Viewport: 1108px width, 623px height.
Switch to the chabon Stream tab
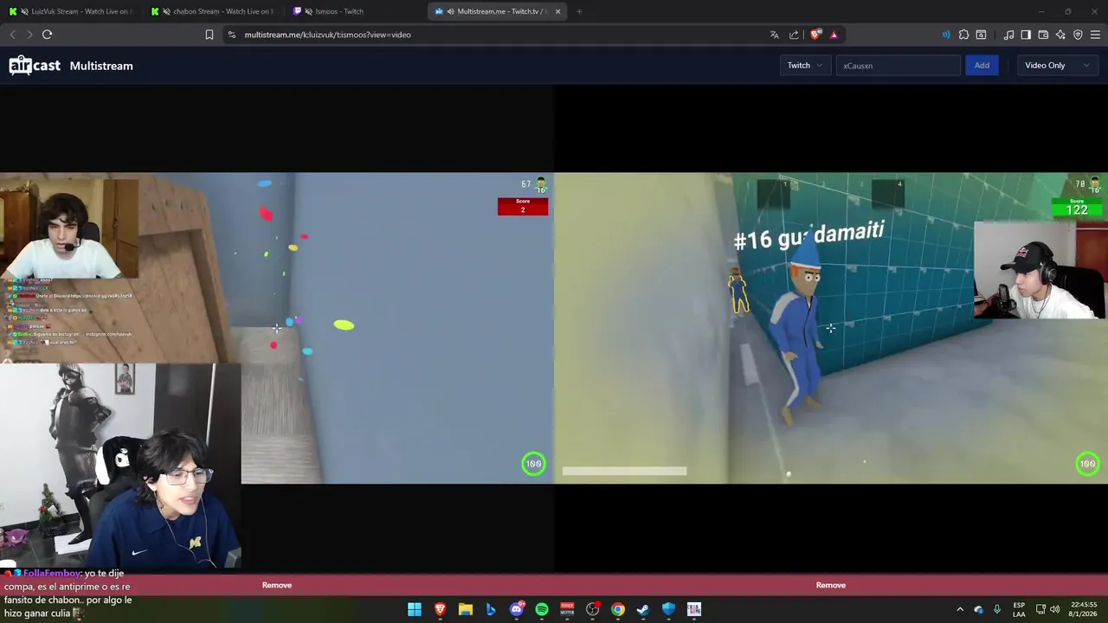coord(213,11)
